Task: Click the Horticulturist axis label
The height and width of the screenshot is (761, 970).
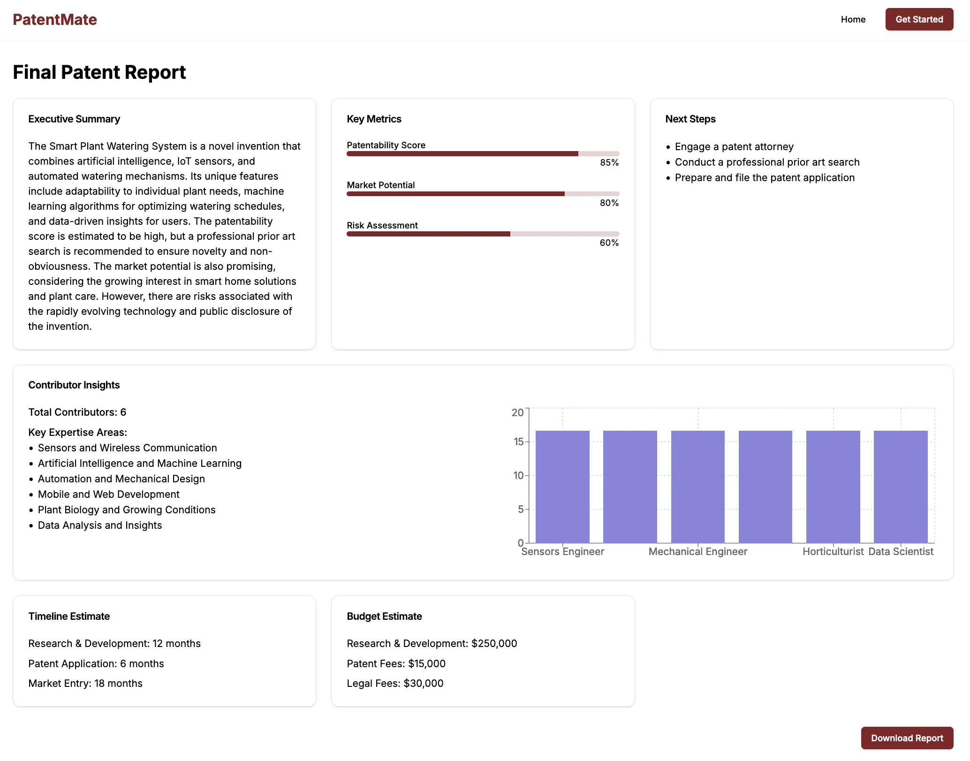Action: click(x=833, y=552)
